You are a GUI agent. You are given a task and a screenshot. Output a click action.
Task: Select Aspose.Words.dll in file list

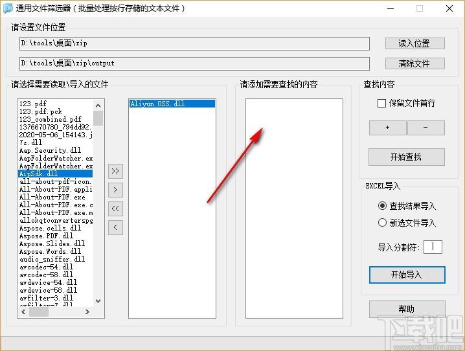click(56, 251)
